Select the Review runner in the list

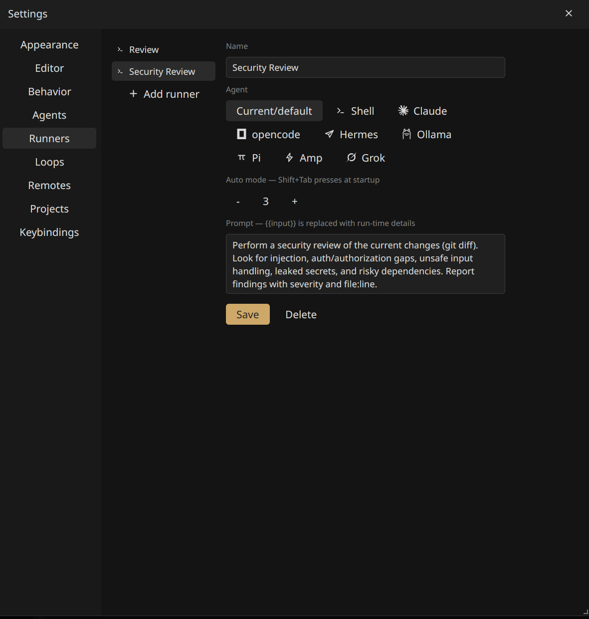tap(164, 49)
